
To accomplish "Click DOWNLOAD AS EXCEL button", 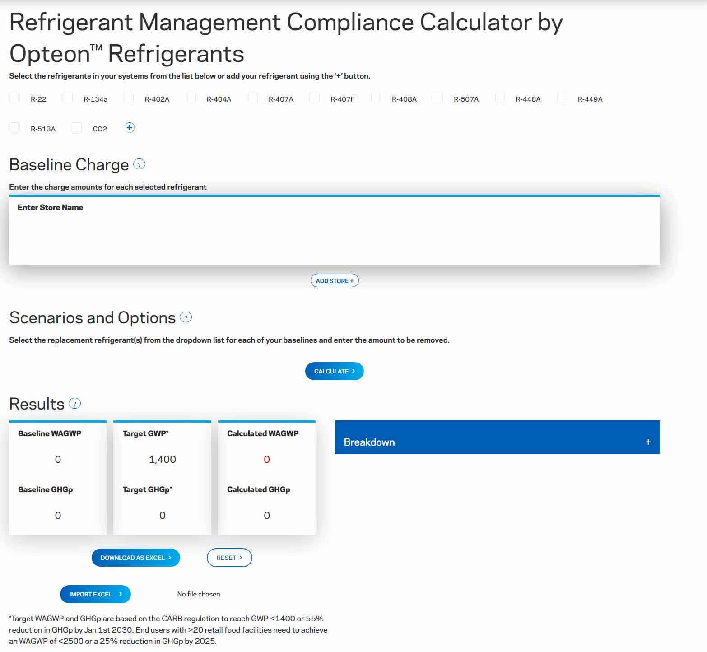I will [x=136, y=558].
